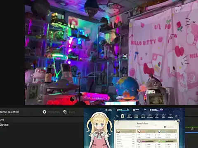
Task: Open the Friends menu icon in game
Action: (x=129, y=116)
